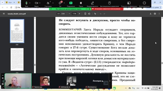This screenshot has height=91, width=163.
Task: Edit the PDF page number field
Action: pos(58,14)
